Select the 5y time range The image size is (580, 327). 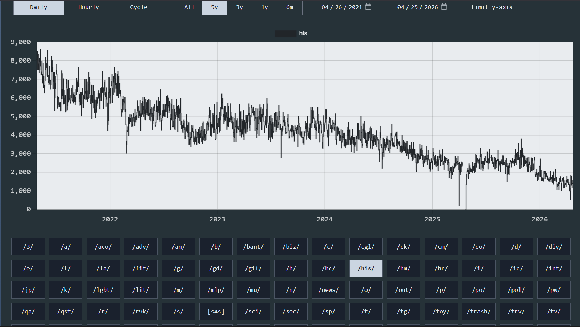coord(215,7)
